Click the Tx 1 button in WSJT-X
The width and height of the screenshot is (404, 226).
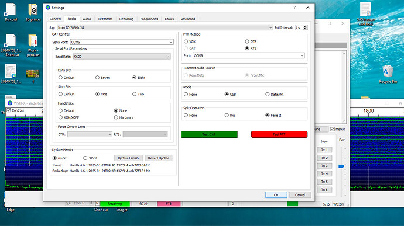[324, 150]
